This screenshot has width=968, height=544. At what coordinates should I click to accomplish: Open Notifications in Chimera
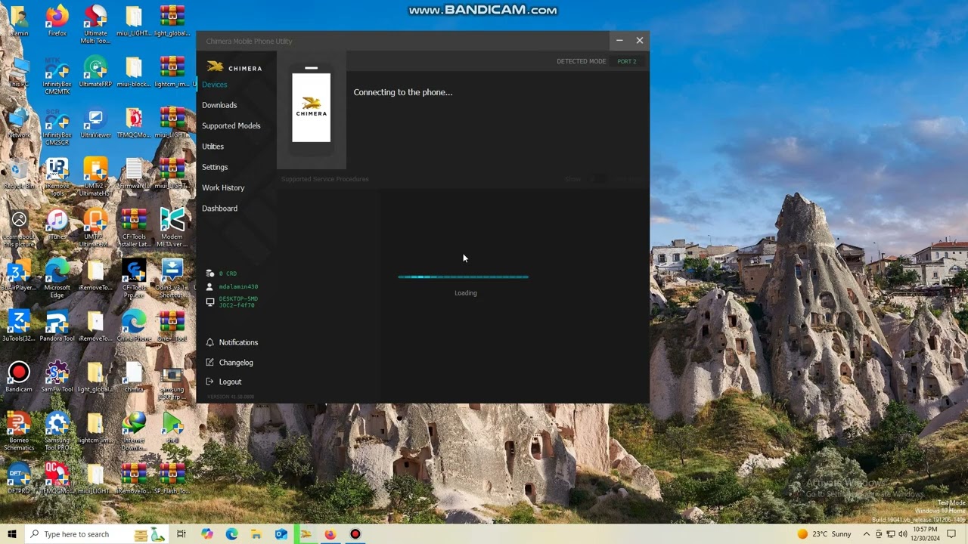pyautogui.click(x=238, y=342)
